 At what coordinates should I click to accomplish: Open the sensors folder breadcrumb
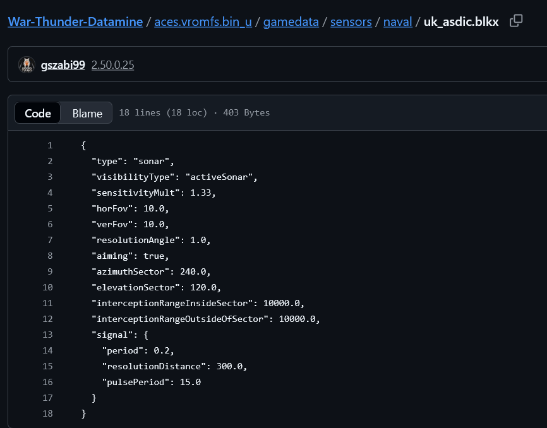point(351,21)
